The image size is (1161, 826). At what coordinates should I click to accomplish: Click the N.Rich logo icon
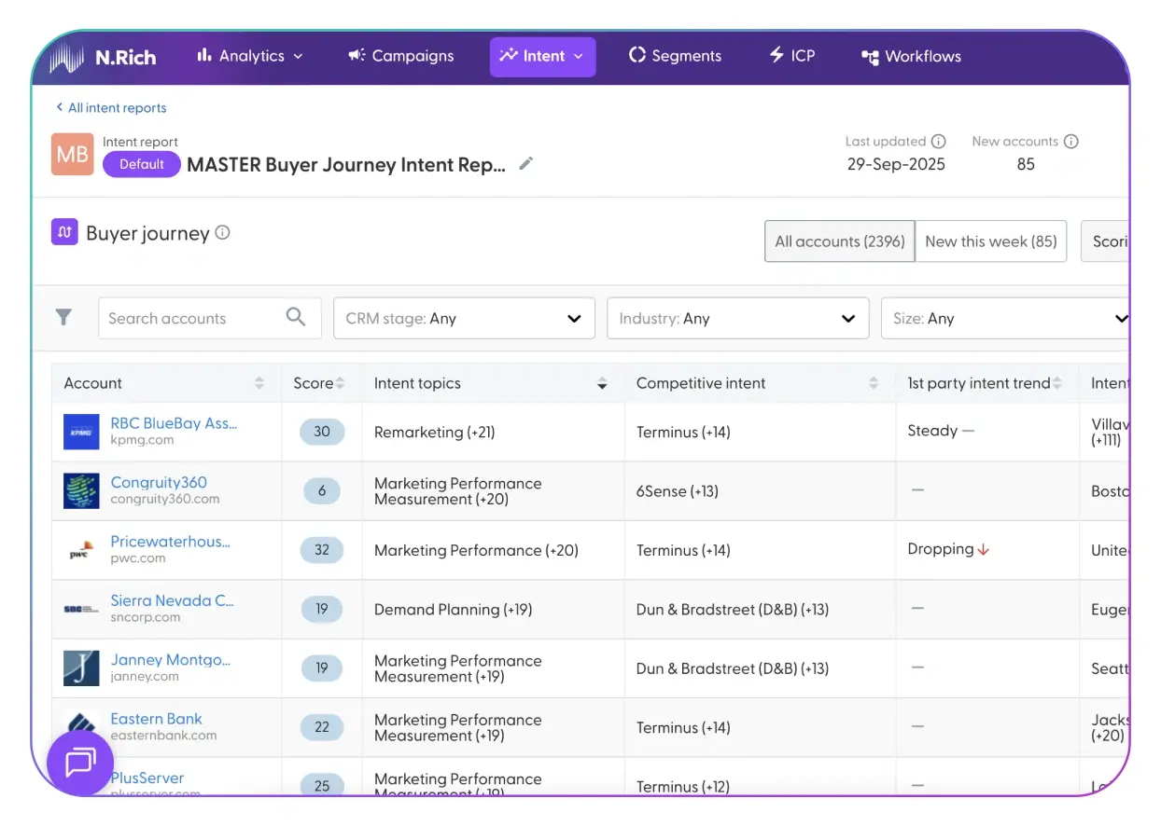(69, 57)
